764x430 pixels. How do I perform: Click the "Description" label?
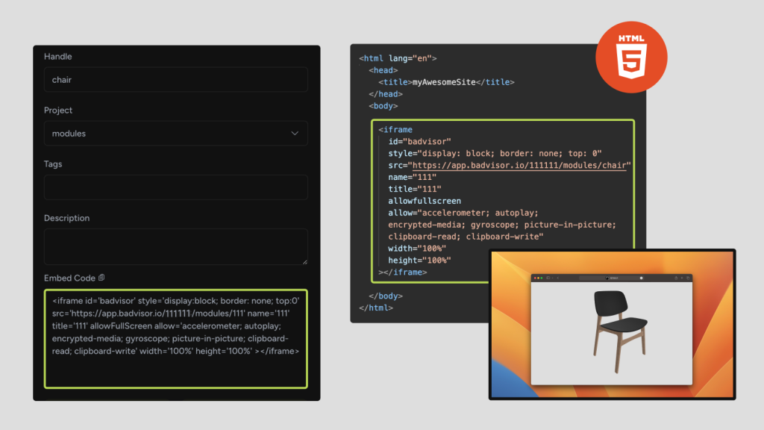66,218
